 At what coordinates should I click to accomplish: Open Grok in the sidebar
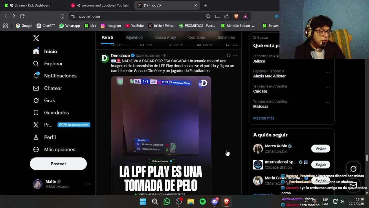pyautogui.click(x=44, y=100)
